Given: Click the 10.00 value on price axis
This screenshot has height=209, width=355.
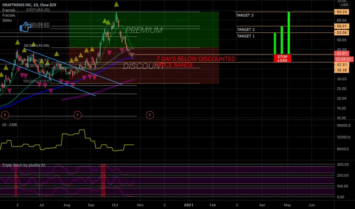Looking at the screenshot, I should [341, 118].
